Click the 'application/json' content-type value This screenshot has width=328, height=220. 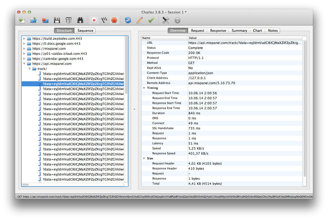[x=201, y=73]
